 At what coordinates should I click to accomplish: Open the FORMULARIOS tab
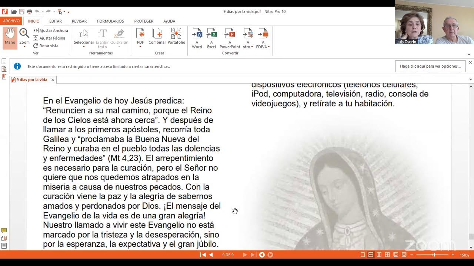point(110,21)
